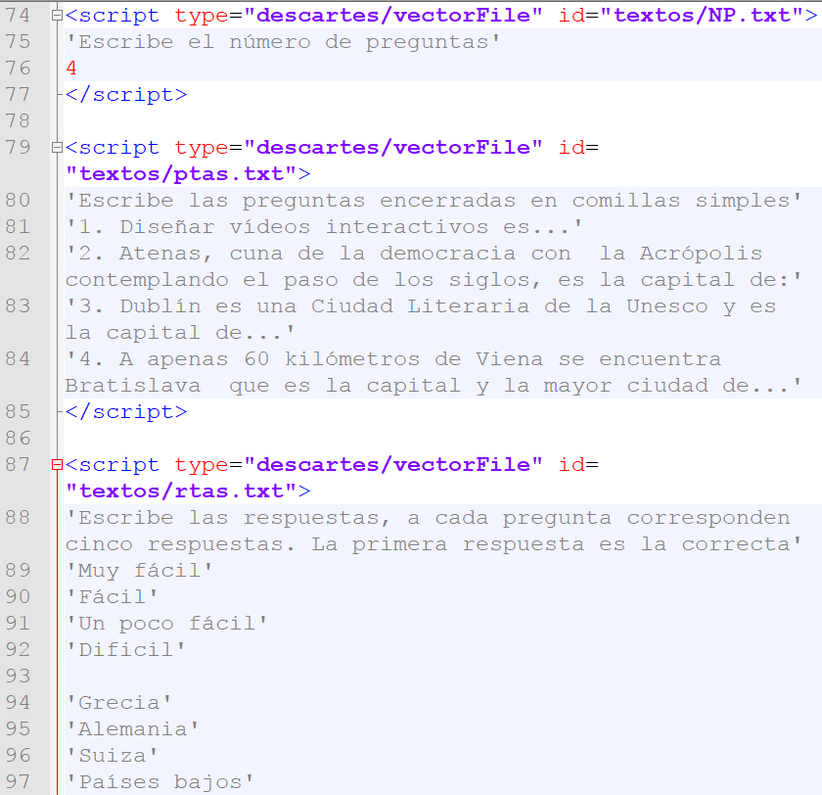Click the closing script tag on line 85
The image size is (822, 795).
[125, 412]
